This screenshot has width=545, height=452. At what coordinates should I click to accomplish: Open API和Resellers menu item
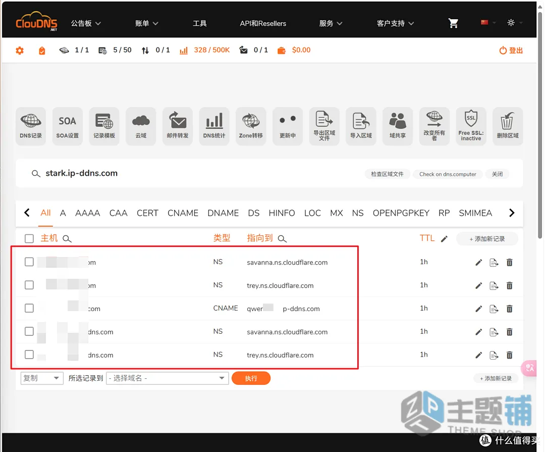[263, 23]
